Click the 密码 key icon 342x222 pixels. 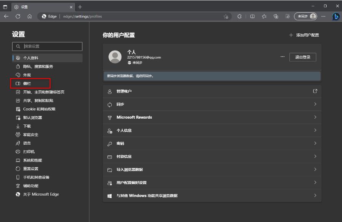[x=110, y=144]
